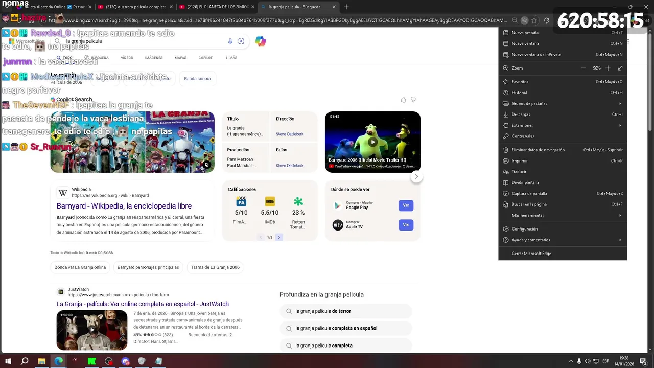Click the volume icon in system tray

[x=587, y=361]
